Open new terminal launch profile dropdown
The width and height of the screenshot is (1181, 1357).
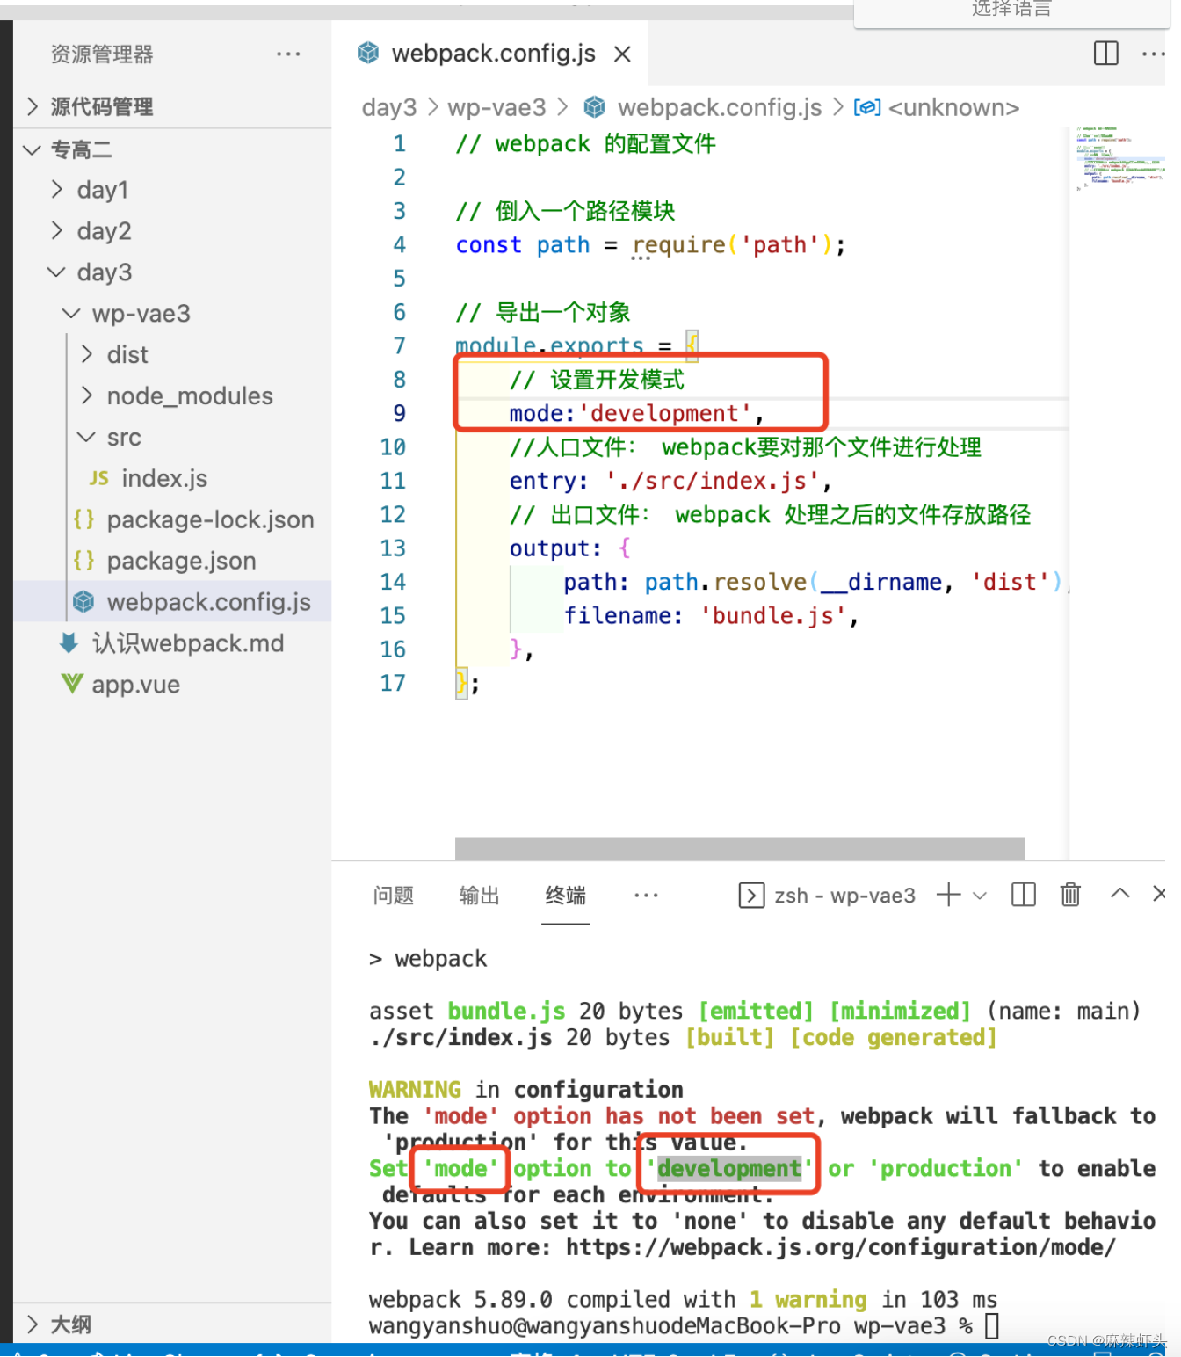(x=980, y=896)
